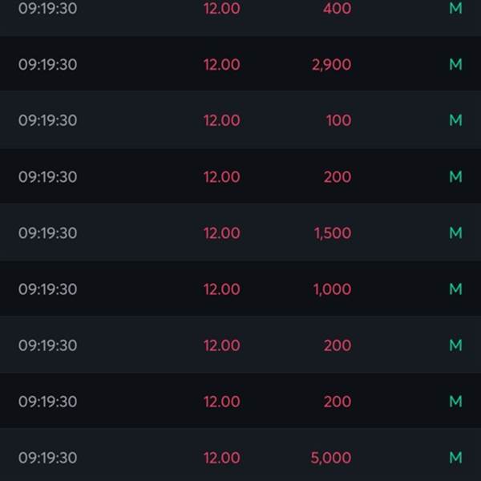Click the green M marker in the 5,000 row

[455, 458]
